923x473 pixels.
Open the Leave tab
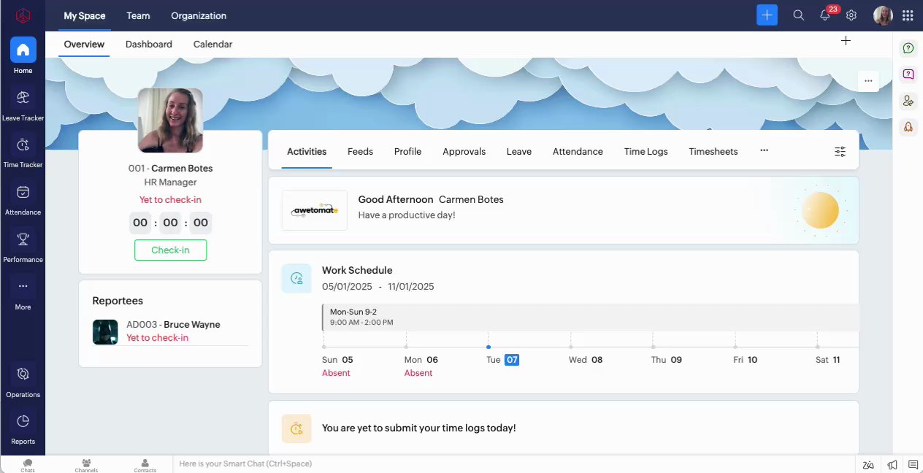519,151
